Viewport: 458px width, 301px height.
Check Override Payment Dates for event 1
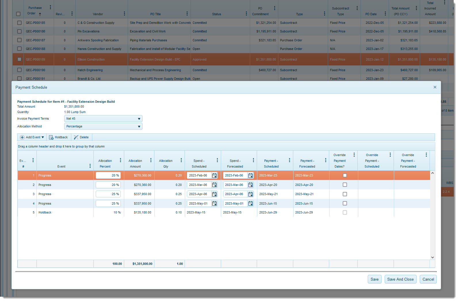[x=345, y=176]
